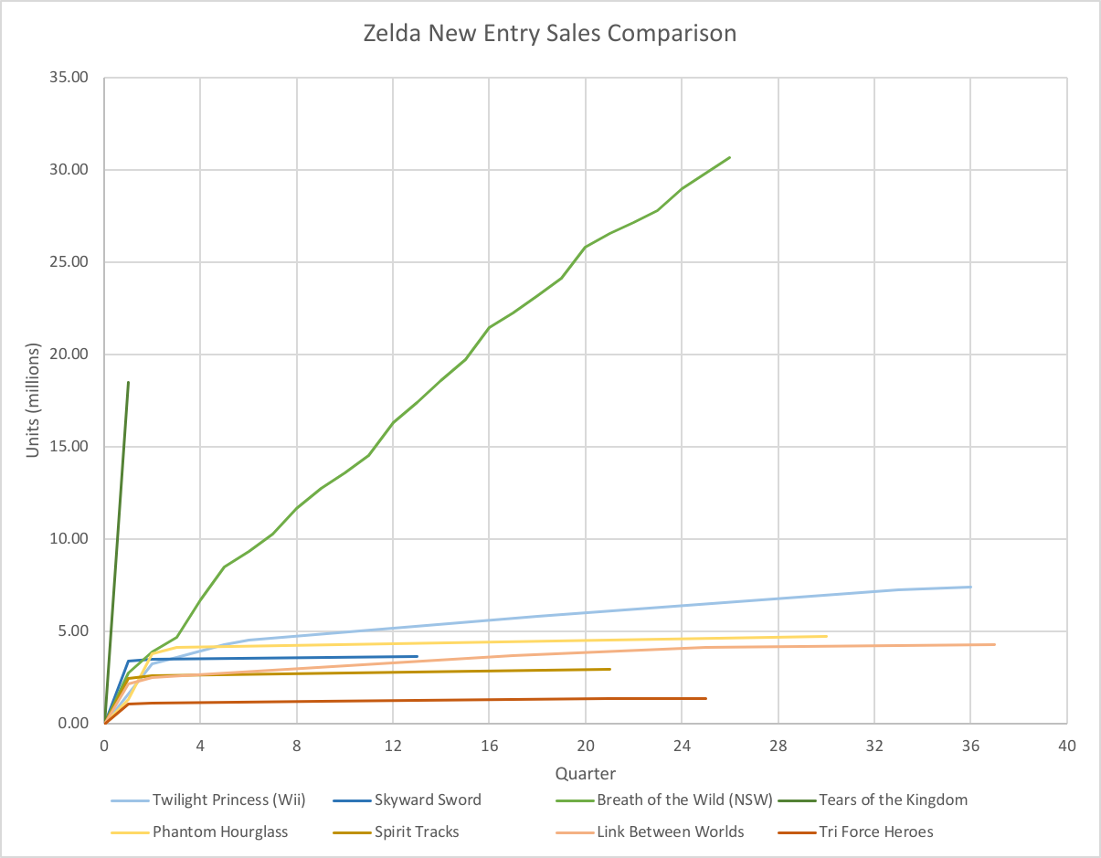Click the peak of the Tears of the Kingdom line
This screenshot has height=858, width=1101.
(x=128, y=383)
